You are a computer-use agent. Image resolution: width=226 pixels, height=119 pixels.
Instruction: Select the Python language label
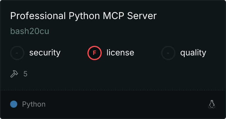(34, 104)
